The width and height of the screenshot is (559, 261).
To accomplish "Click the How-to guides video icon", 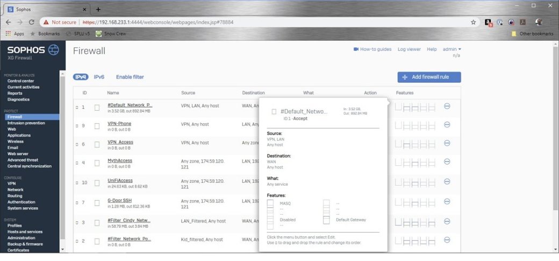I will click(x=356, y=50).
